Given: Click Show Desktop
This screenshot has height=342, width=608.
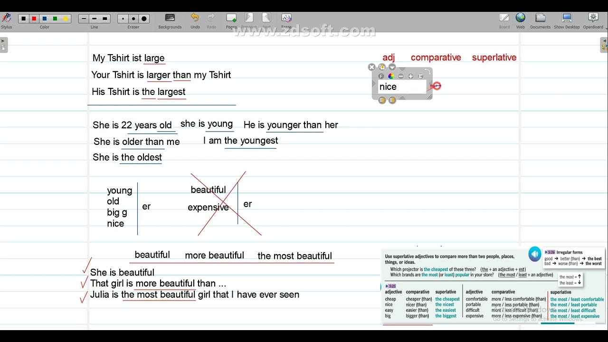Looking at the screenshot, I should (567, 21).
